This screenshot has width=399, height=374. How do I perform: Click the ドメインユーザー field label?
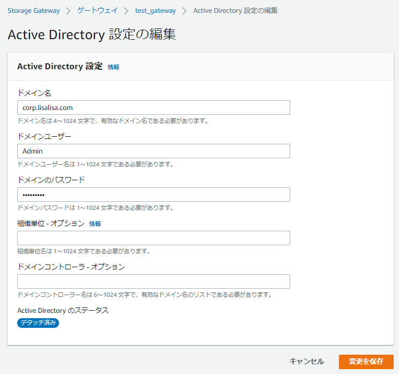(45, 136)
